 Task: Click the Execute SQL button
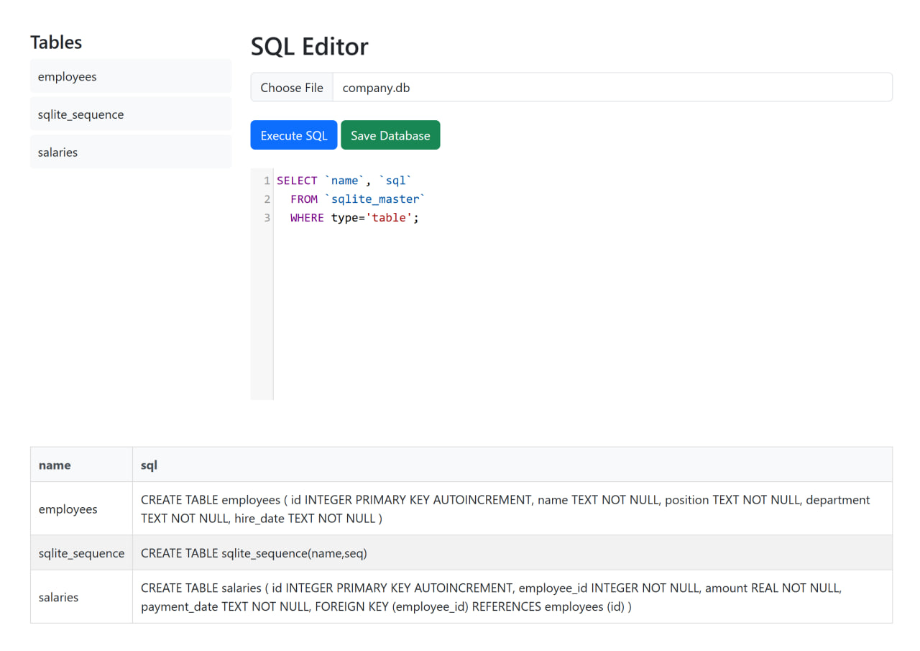[293, 135]
